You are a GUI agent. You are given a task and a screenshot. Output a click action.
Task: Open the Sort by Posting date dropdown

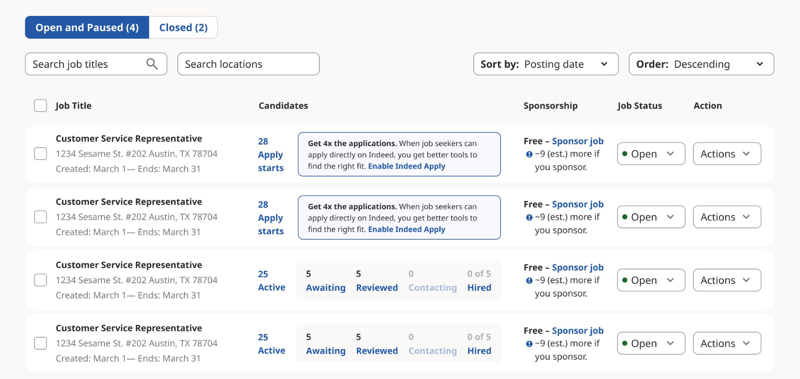pos(546,64)
